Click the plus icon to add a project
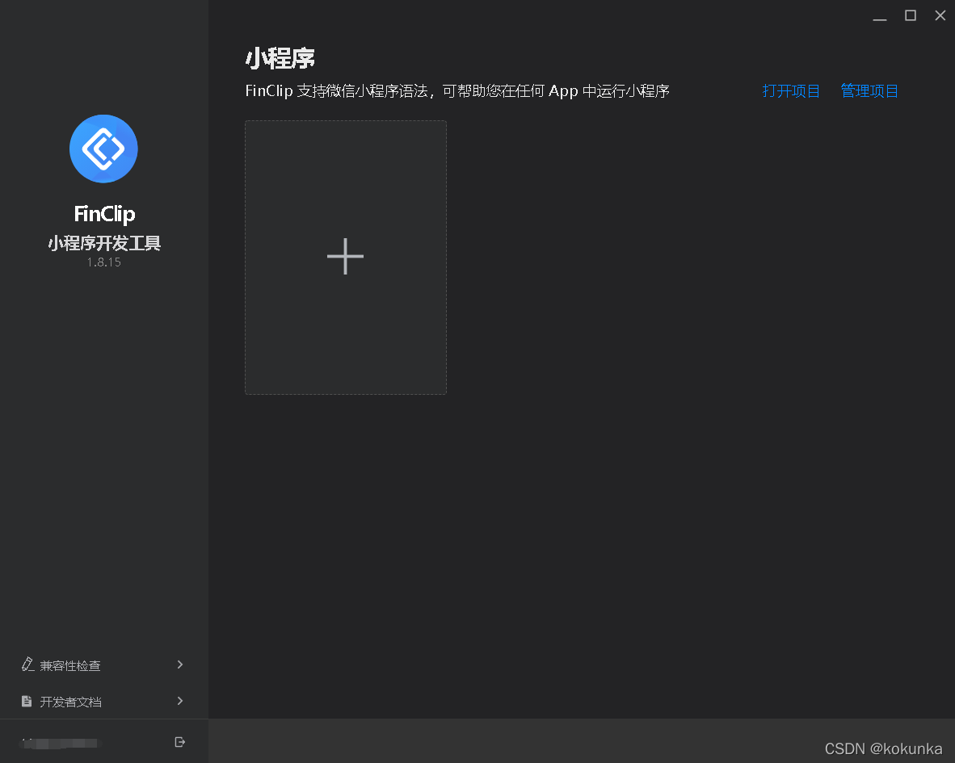 coord(345,257)
